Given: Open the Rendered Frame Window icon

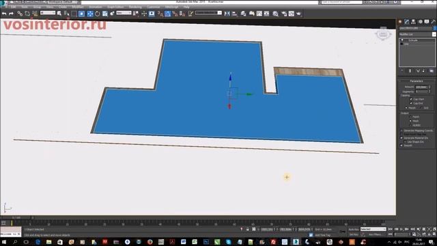Looking at the screenshot, I should coord(292,14).
